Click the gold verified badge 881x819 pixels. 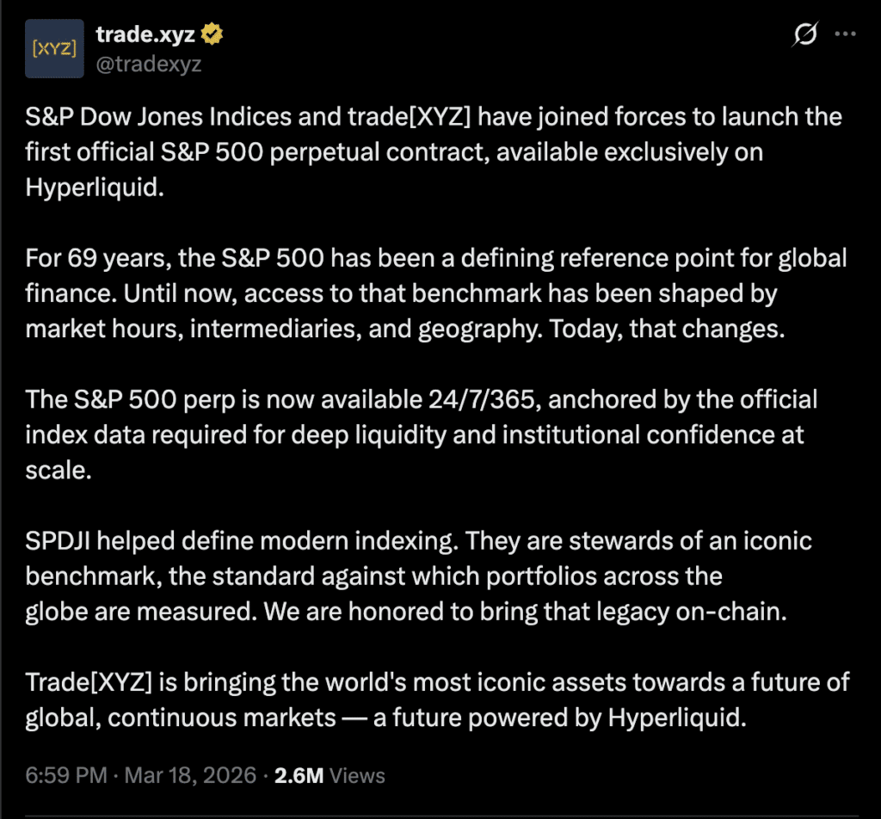(213, 34)
